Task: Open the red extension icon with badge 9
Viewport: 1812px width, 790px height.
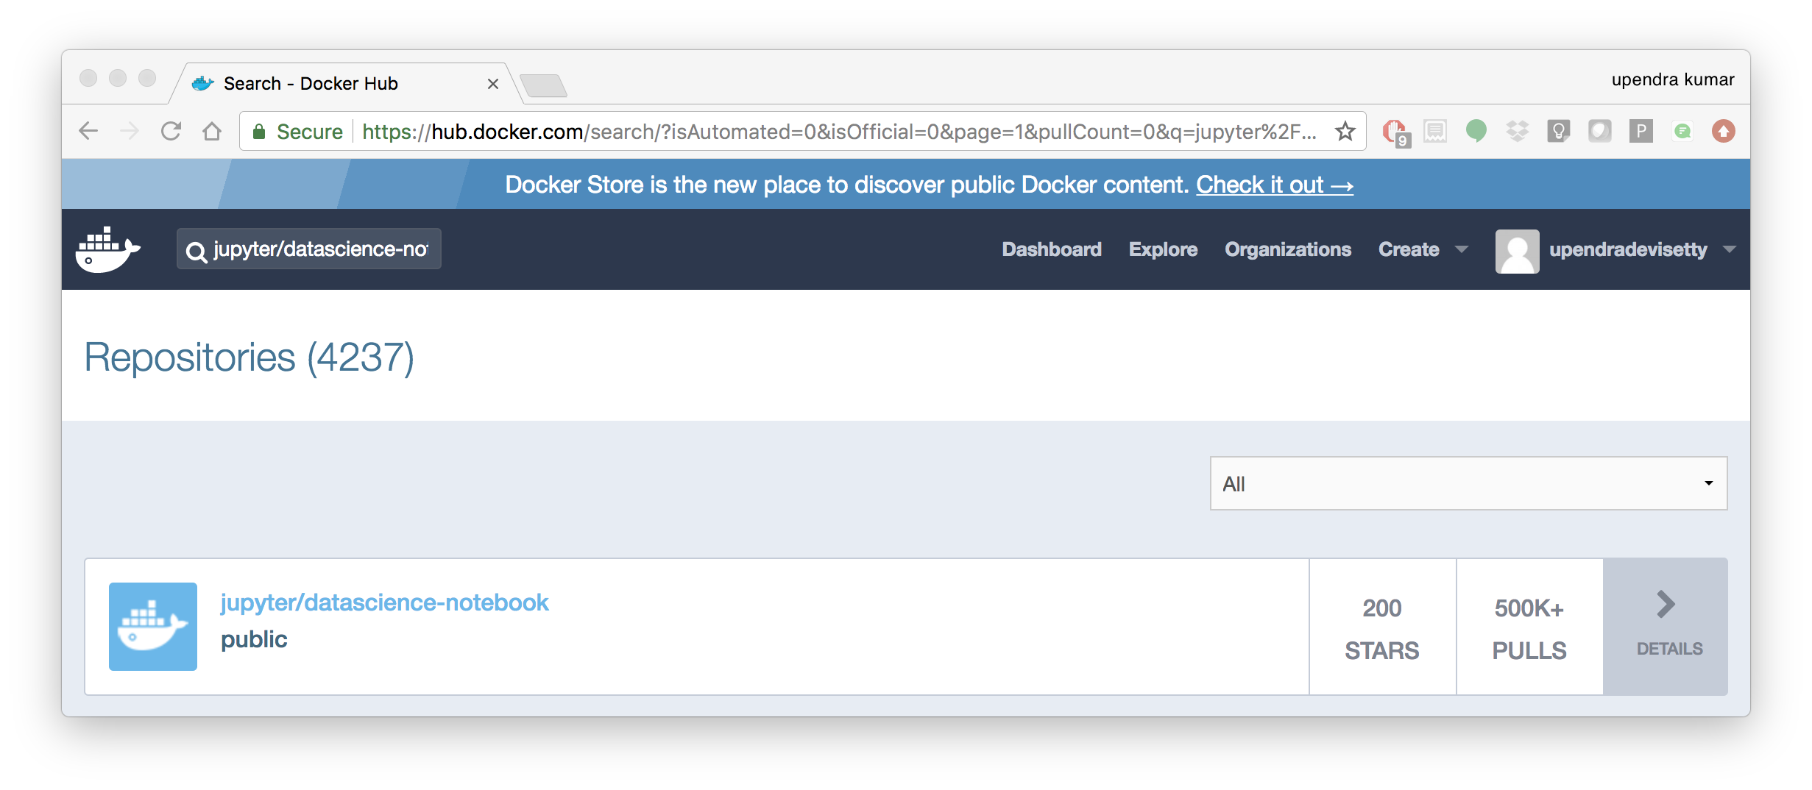Action: [x=1395, y=132]
